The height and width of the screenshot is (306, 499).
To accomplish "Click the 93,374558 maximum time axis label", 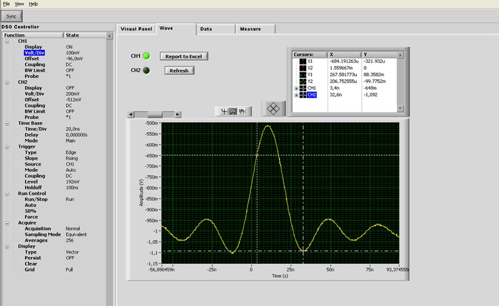I will click(x=397, y=270).
